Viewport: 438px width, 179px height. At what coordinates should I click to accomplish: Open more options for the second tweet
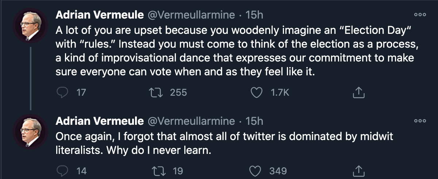pyautogui.click(x=420, y=121)
